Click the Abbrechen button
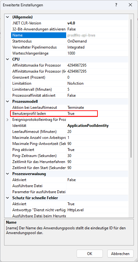Screen dimensions: 138x262 pyautogui.click(x=120, y=254)
